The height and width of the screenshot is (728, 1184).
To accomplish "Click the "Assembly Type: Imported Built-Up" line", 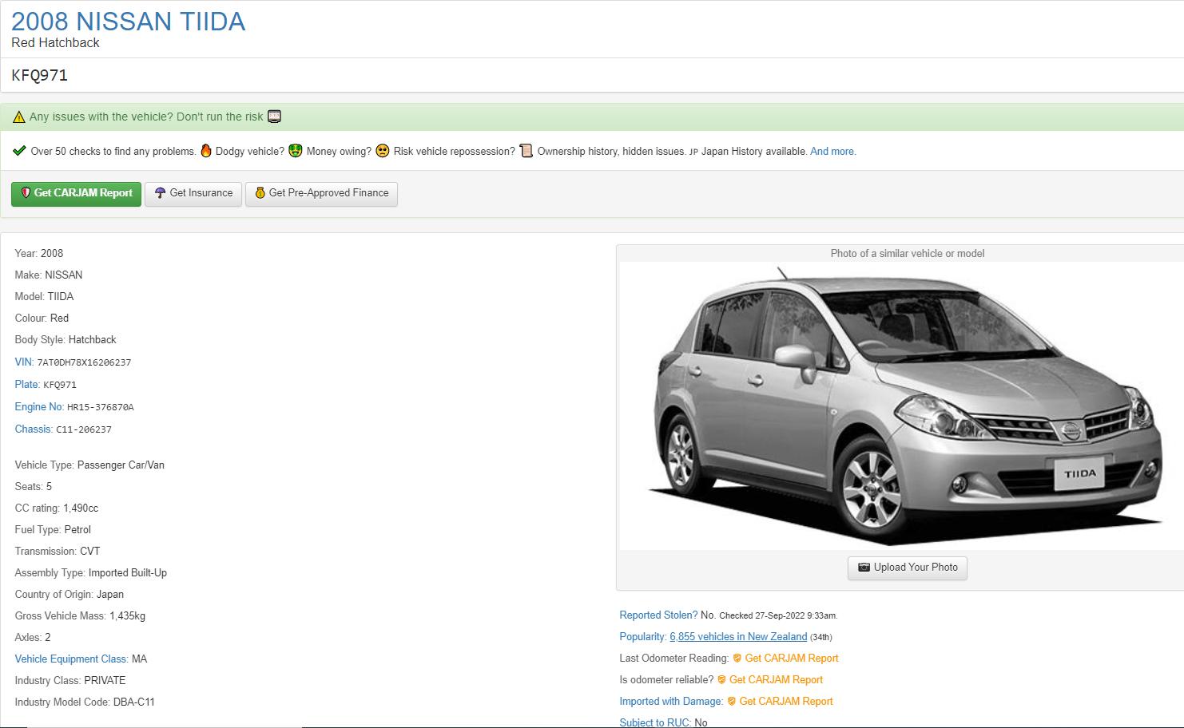I will (91, 573).
